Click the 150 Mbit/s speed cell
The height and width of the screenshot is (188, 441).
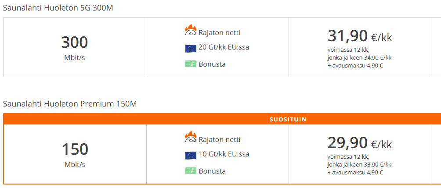pos(75,154)
